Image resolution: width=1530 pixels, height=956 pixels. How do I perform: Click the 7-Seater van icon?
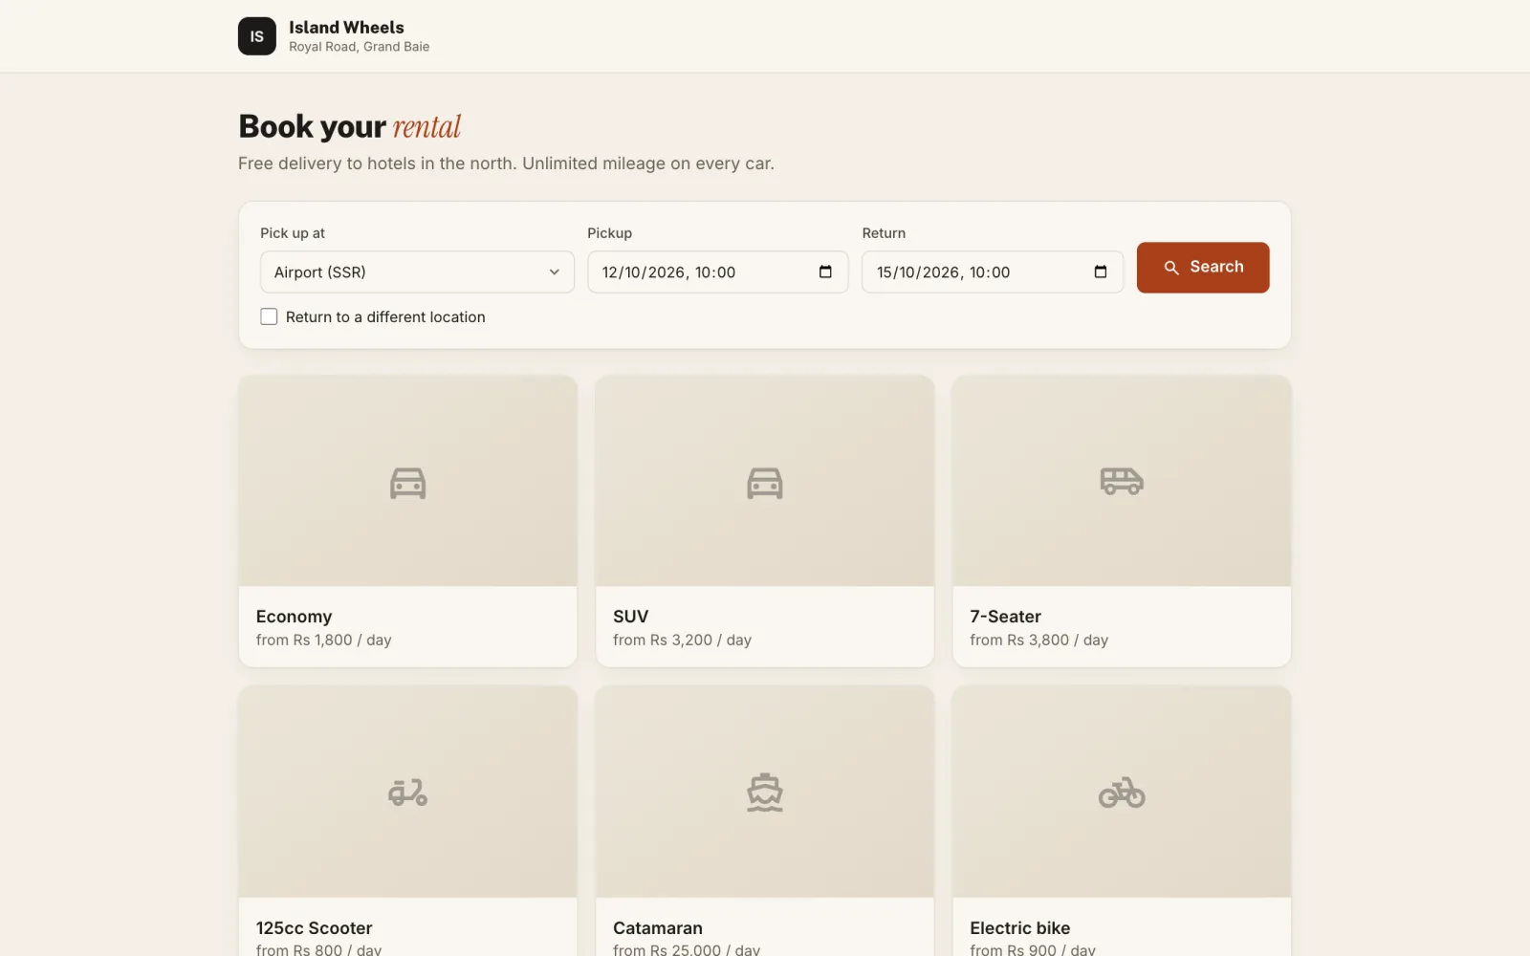click(1122, 481)
